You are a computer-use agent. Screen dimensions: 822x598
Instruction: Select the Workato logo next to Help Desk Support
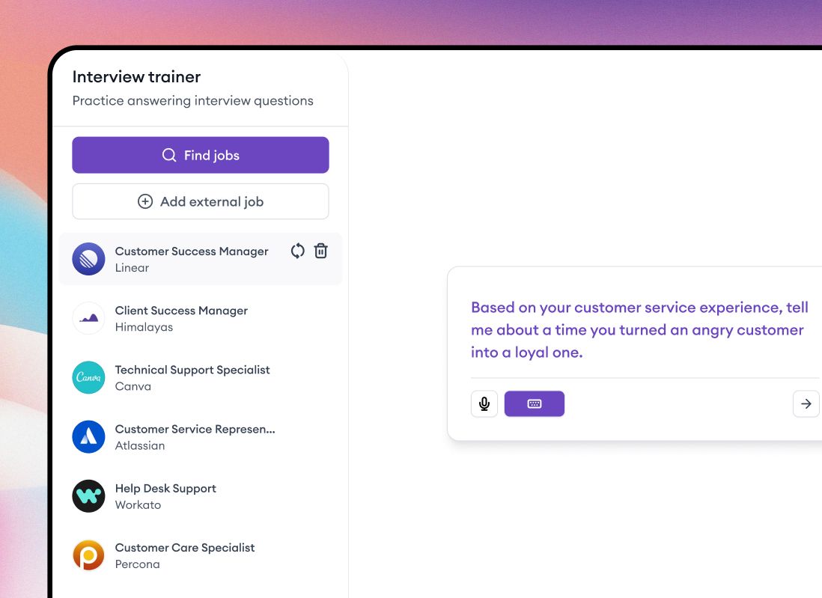coord(88,496)
